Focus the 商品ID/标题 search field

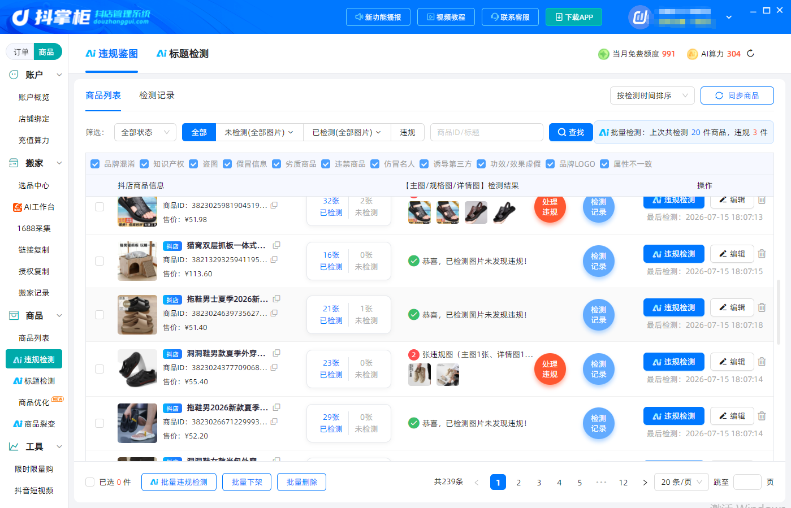(486, 132)
